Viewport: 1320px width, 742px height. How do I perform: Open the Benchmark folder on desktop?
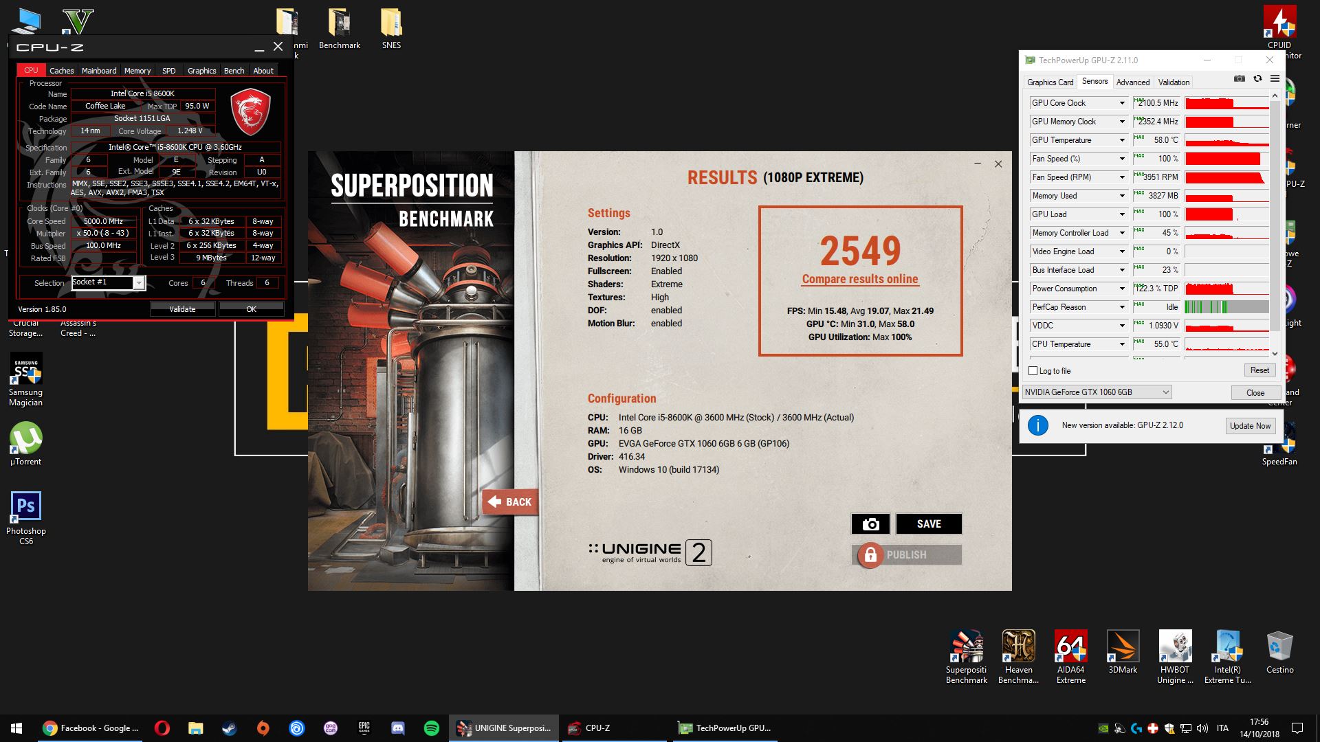[340, 30]
